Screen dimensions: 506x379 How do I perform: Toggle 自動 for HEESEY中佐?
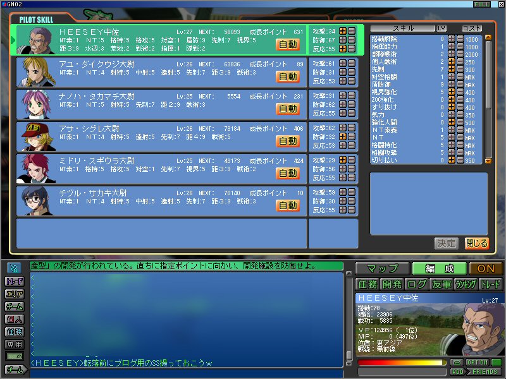(287, 44)
